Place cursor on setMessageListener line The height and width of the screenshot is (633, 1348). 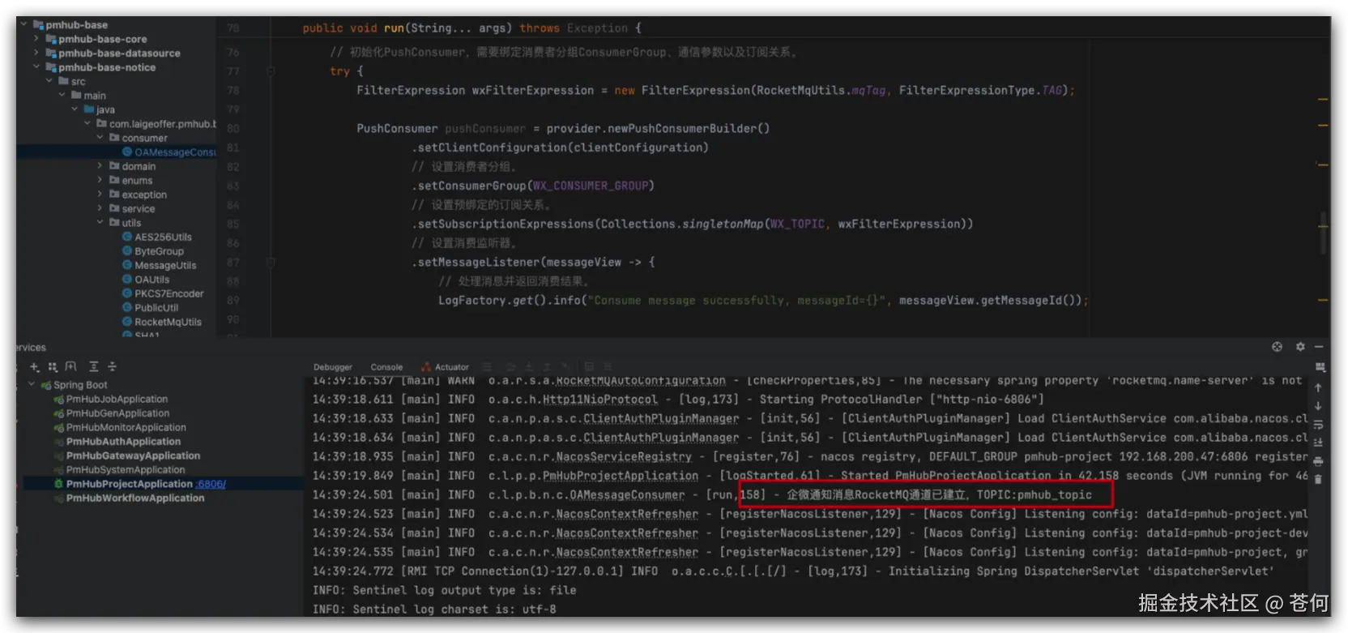coord(533,263)
